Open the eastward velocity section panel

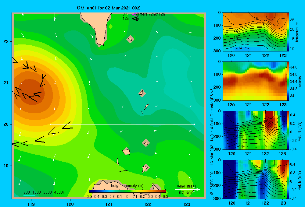click(255, 179)
